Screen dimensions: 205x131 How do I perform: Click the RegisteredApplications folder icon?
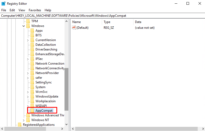20,125
